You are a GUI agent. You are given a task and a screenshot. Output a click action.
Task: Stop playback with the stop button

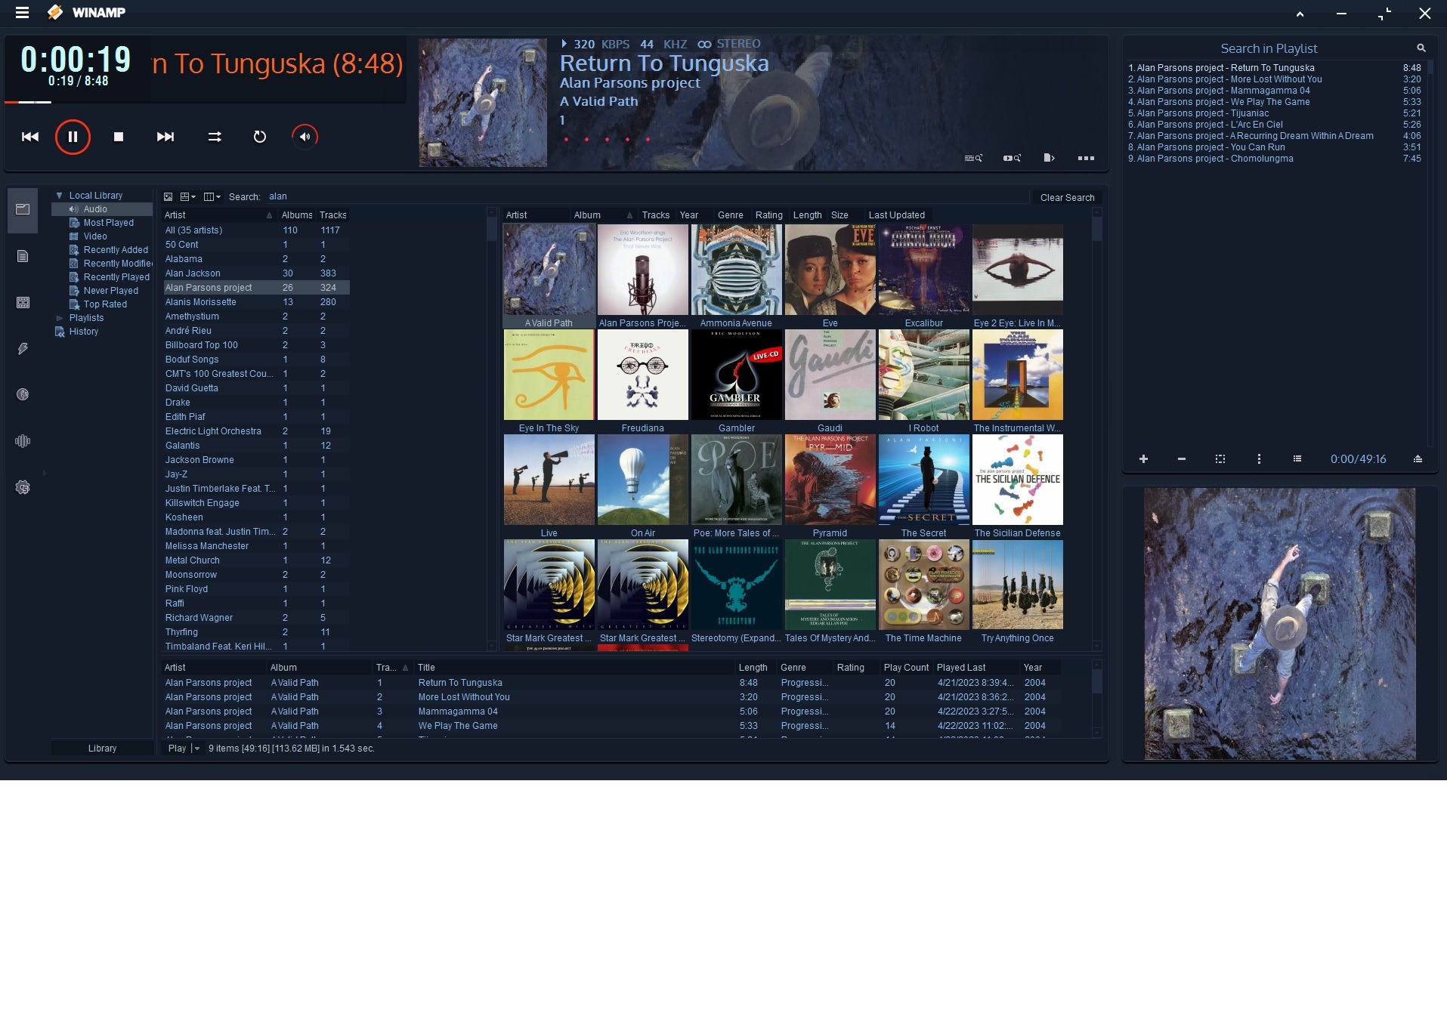pos(119,137)
